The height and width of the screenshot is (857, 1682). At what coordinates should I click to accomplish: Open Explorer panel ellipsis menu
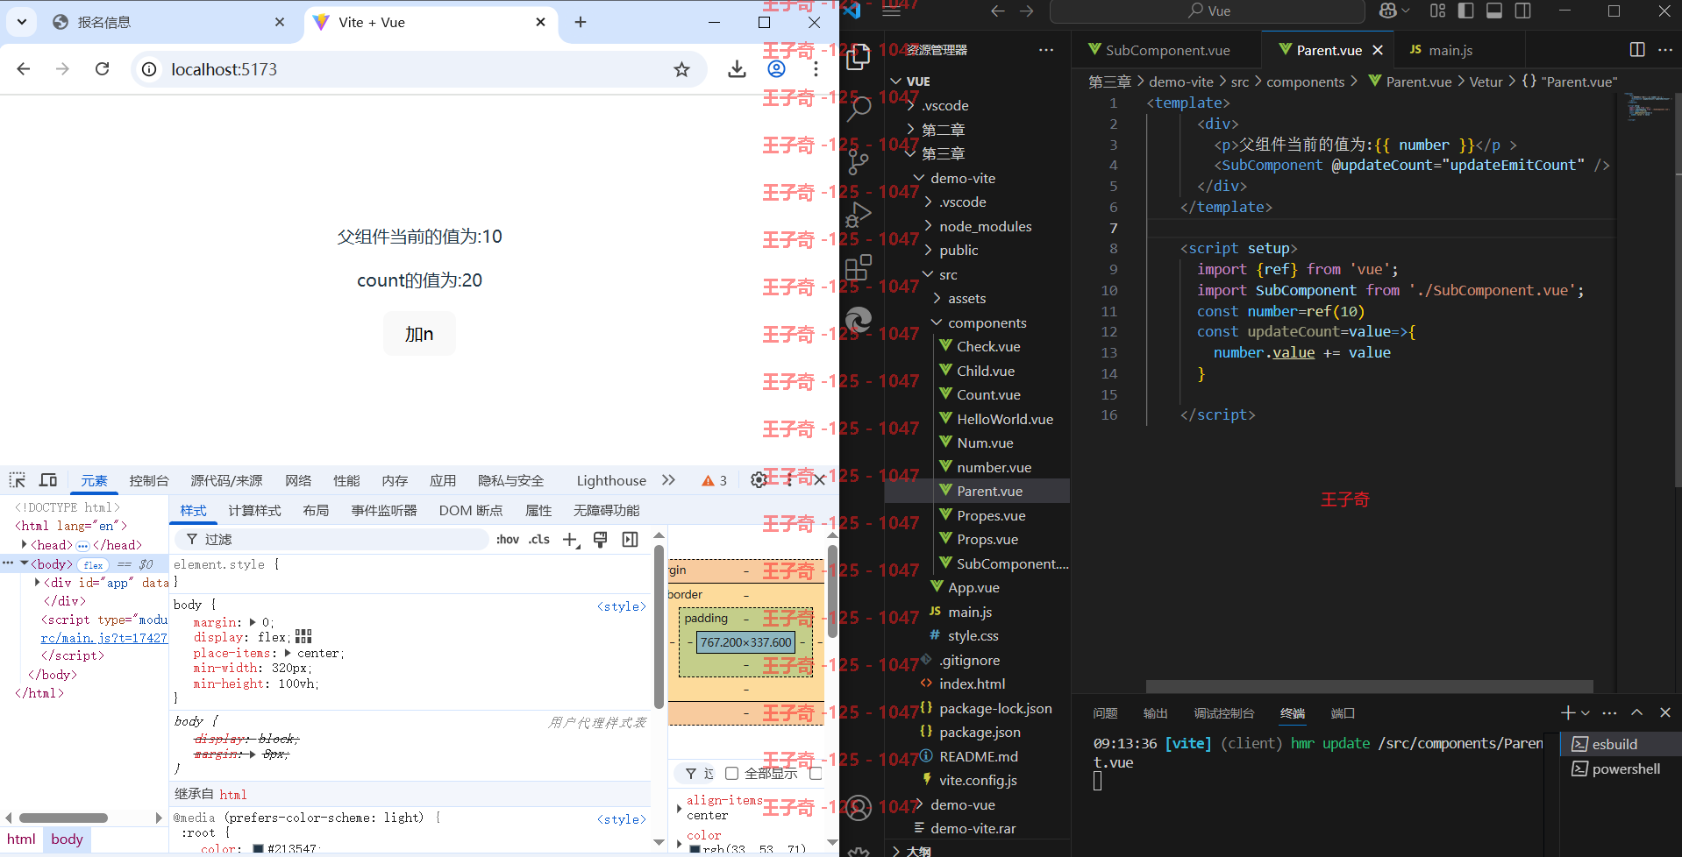pos(1046,50)
